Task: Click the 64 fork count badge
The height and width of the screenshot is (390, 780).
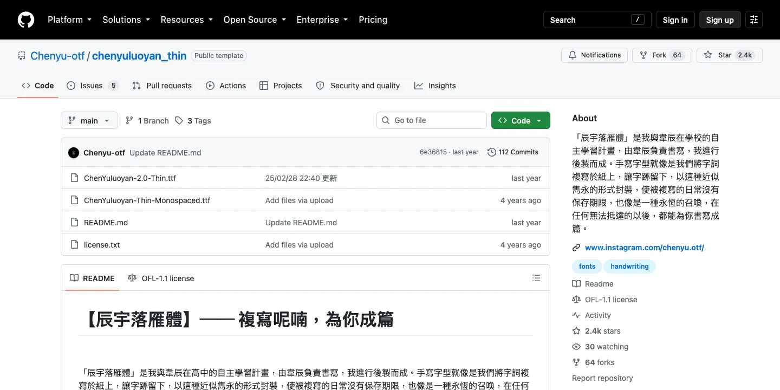Action: [x=677, y=55]
